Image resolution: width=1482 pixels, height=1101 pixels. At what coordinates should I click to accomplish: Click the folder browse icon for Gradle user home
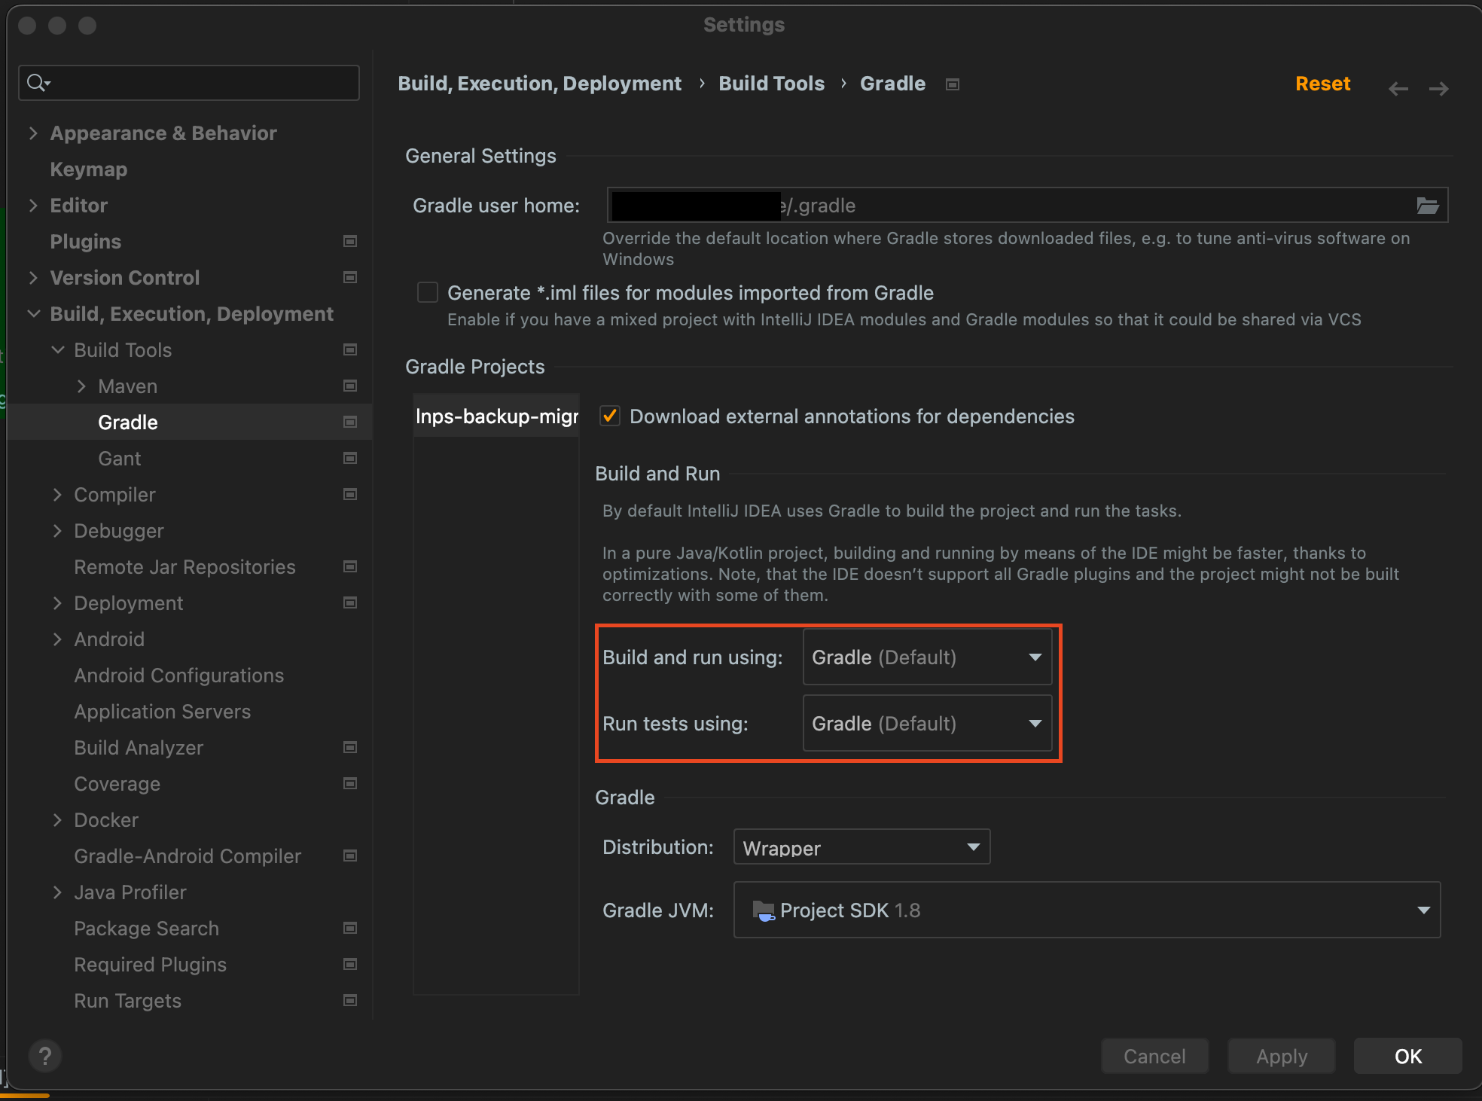click(x=1427, y=205)
